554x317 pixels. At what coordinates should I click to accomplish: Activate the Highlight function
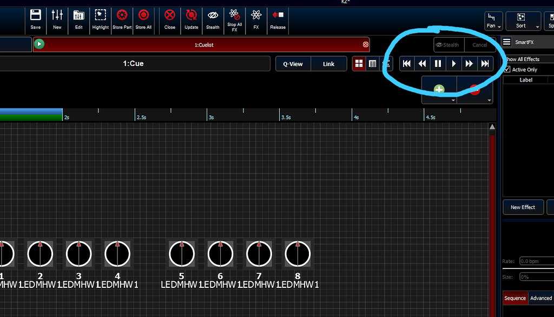(101, 21)
